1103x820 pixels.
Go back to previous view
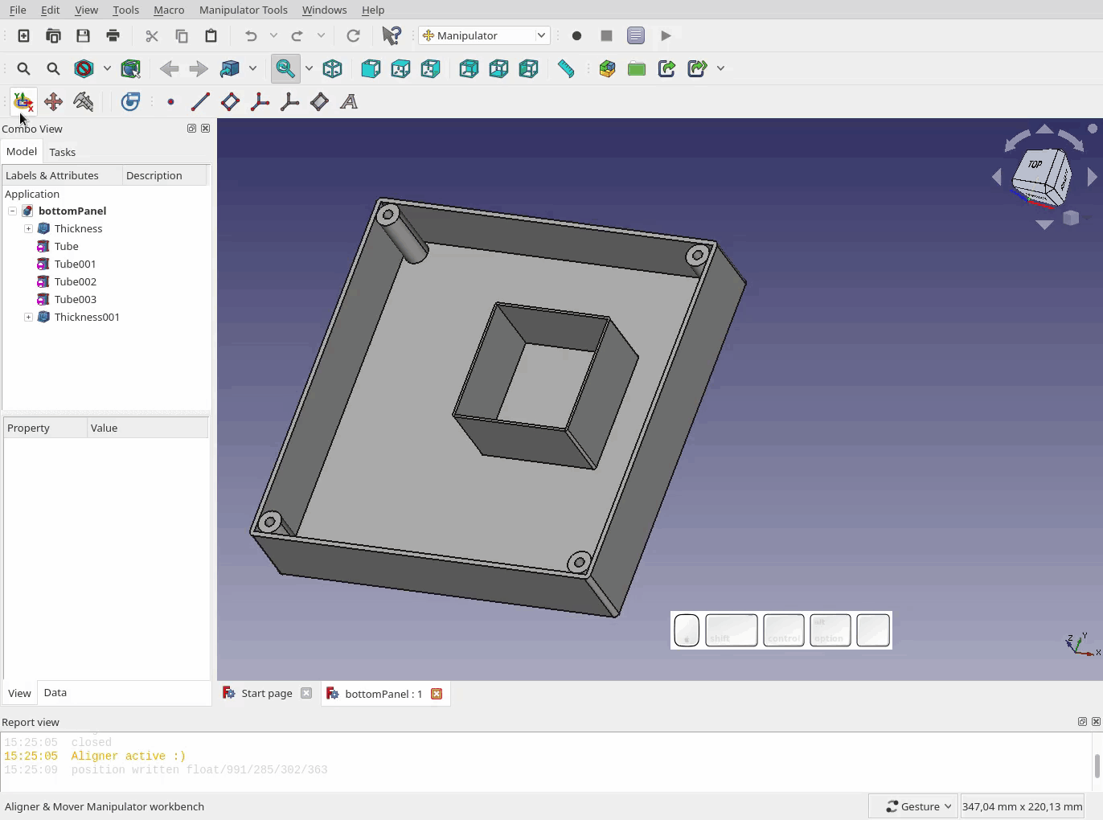click(169, 68)
